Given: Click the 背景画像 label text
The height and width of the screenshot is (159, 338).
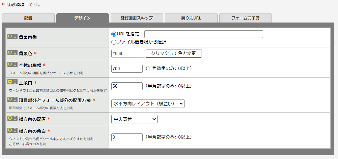Looking at the screenshot, I should [x=28, y=38].
